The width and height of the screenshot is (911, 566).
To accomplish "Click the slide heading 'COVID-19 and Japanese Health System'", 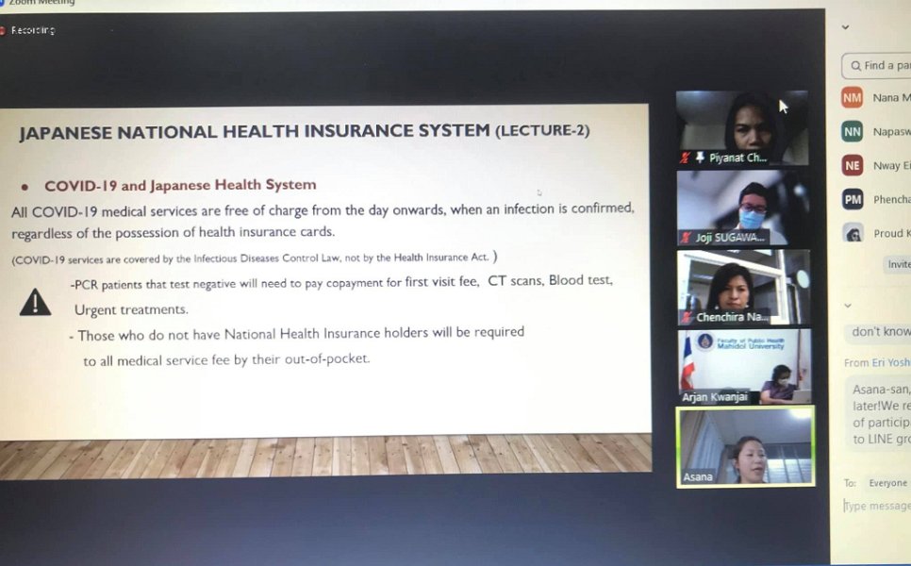I will 181,186.
